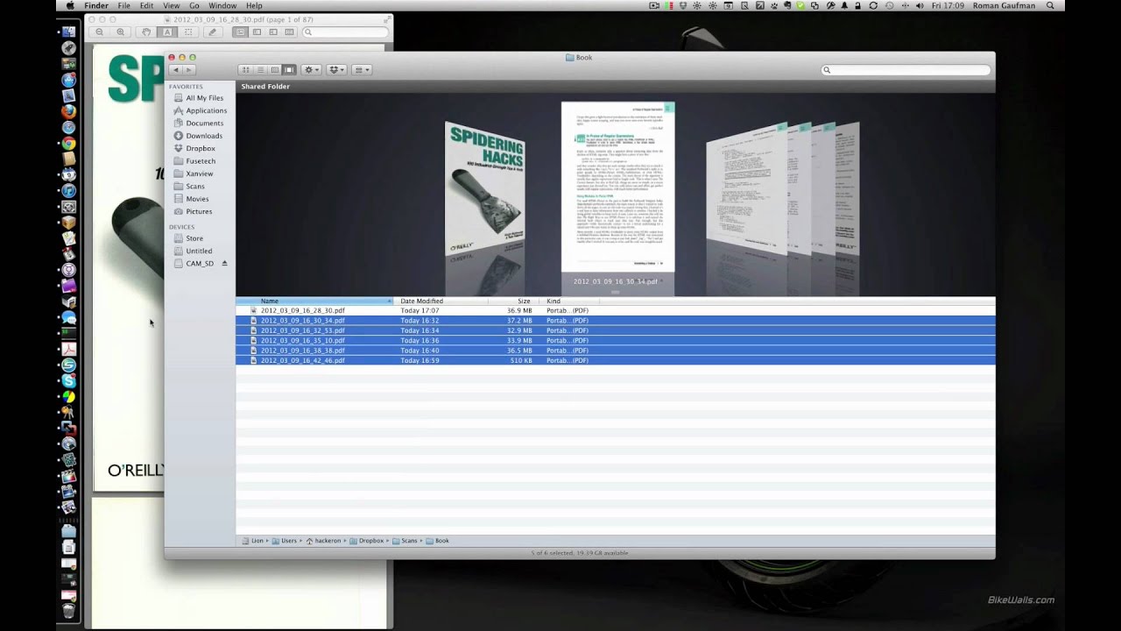The height and width of the screenshot is (631, 1121).
Task: Click the Finder search field
Action: [x=906, y=70]
